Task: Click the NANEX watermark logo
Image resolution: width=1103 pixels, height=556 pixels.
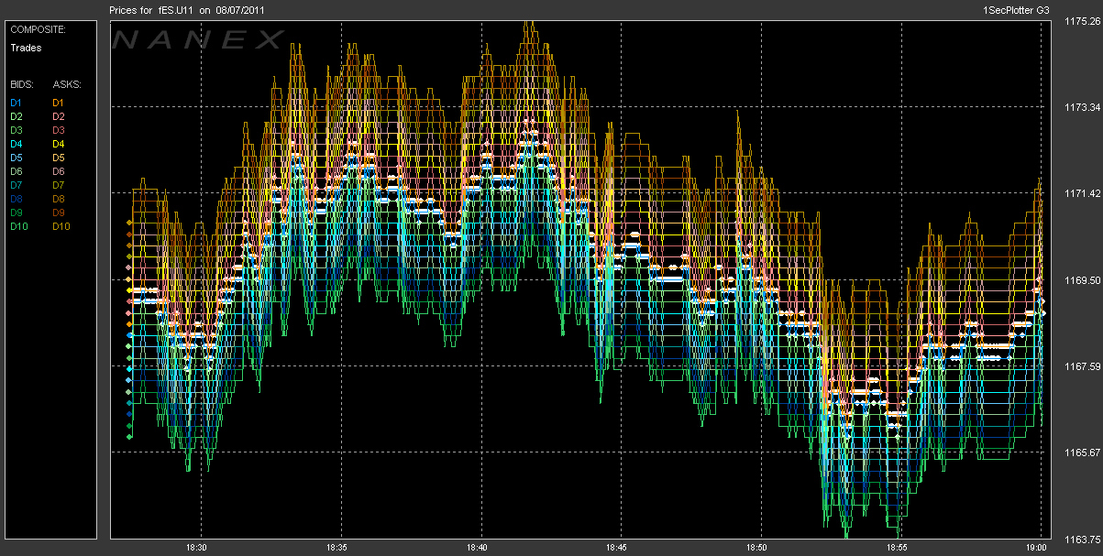Action: 197,39
